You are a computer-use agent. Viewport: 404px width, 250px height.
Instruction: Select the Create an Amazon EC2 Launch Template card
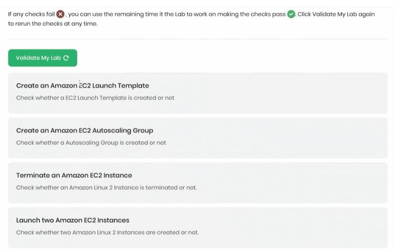(198, 93)
